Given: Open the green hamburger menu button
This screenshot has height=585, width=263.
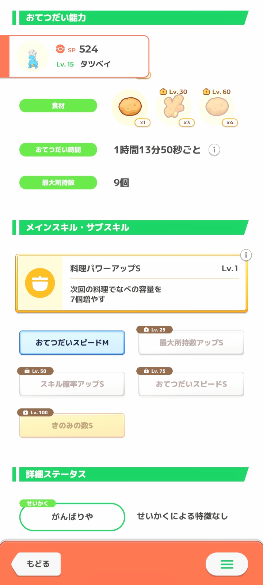Looking at the screenshot, I should click(x=227, y=564).
